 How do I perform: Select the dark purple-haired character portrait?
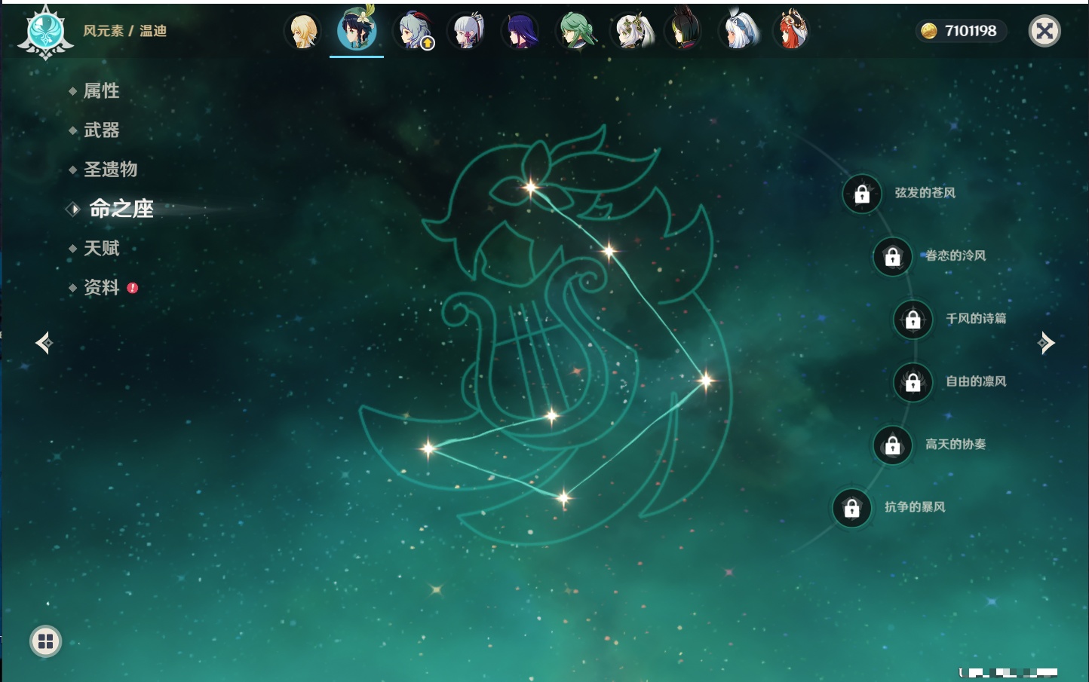520,32
